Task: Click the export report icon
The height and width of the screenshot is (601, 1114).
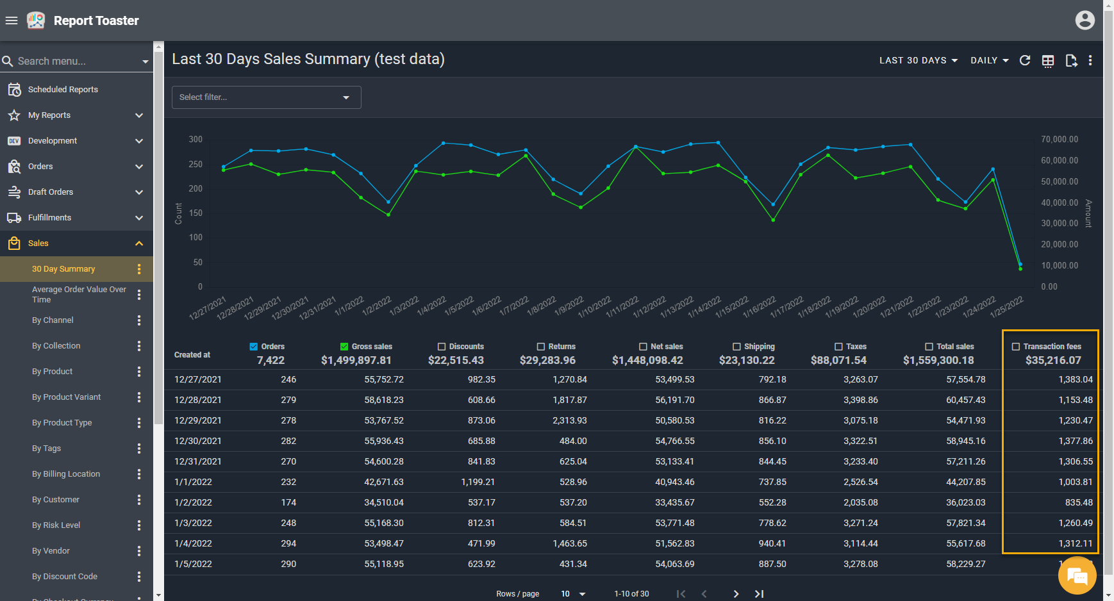Action: click(x=1070, y=61)
